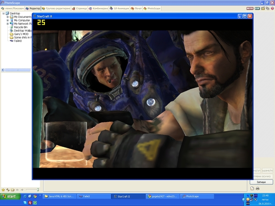
Task: Click the redo arrow in bottom-left toolbar
Action: (x=22, y=190)
